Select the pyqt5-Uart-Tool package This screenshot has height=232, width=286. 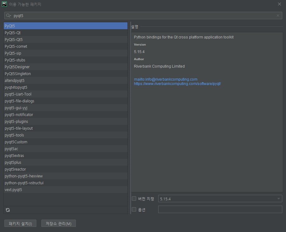coord(66,94)
